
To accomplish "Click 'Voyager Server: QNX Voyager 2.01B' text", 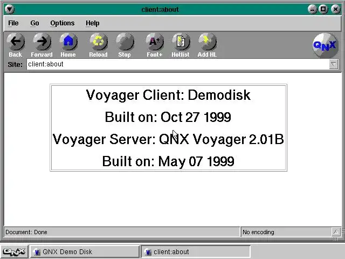I will (168, 139).
